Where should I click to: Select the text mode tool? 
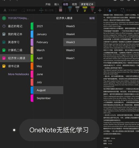click(10, 10)
